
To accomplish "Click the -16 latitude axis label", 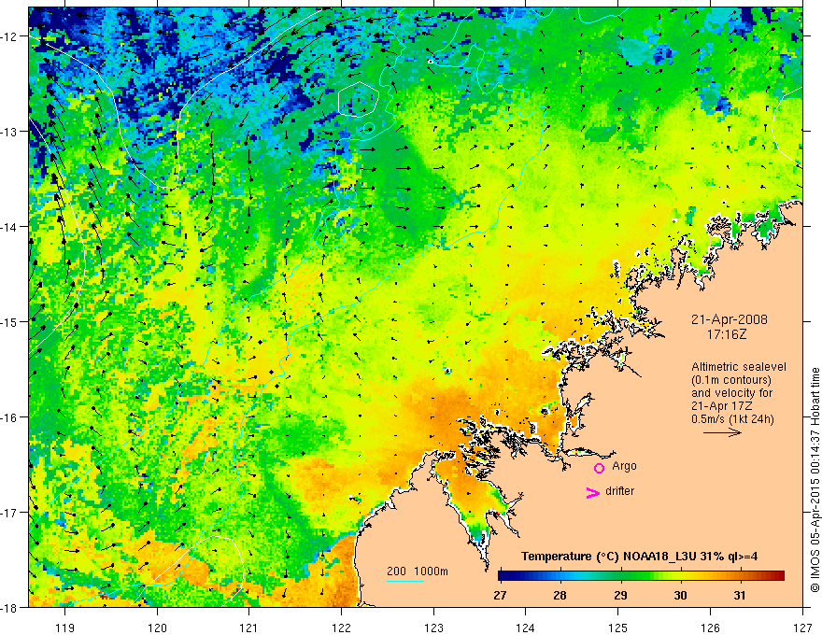I will coord(11,417).
